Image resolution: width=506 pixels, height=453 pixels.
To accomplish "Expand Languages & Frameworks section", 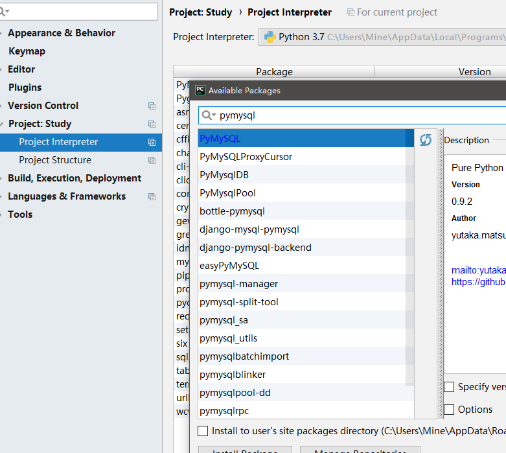I will tap(1, 196).
